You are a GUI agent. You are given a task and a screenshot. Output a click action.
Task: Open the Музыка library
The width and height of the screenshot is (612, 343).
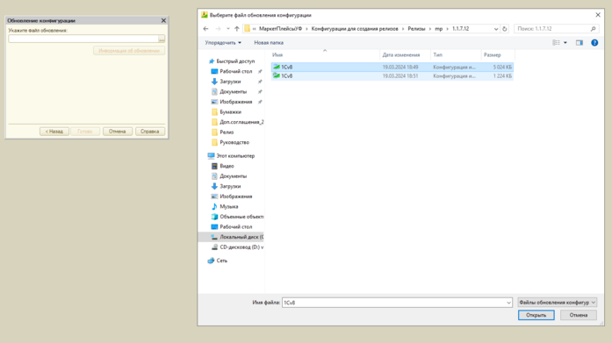tap(228, 206)
